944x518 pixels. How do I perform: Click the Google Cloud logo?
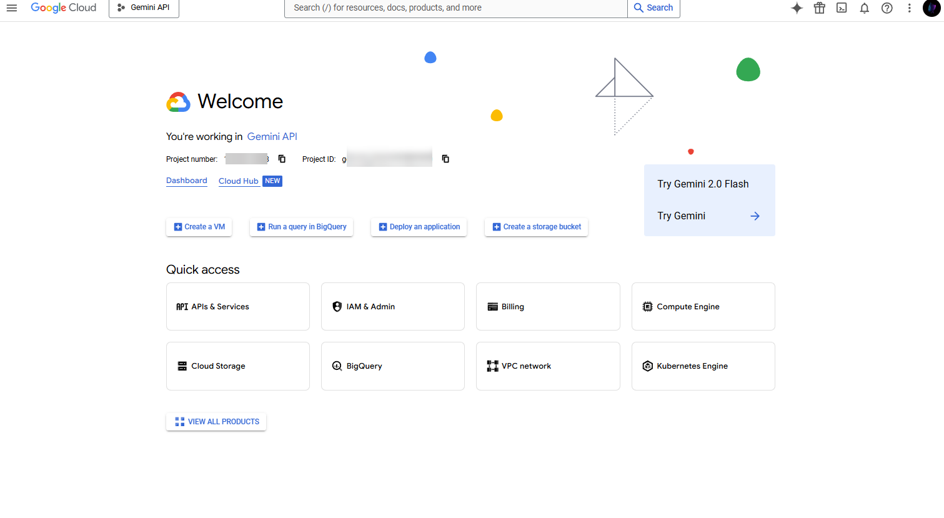63,7
